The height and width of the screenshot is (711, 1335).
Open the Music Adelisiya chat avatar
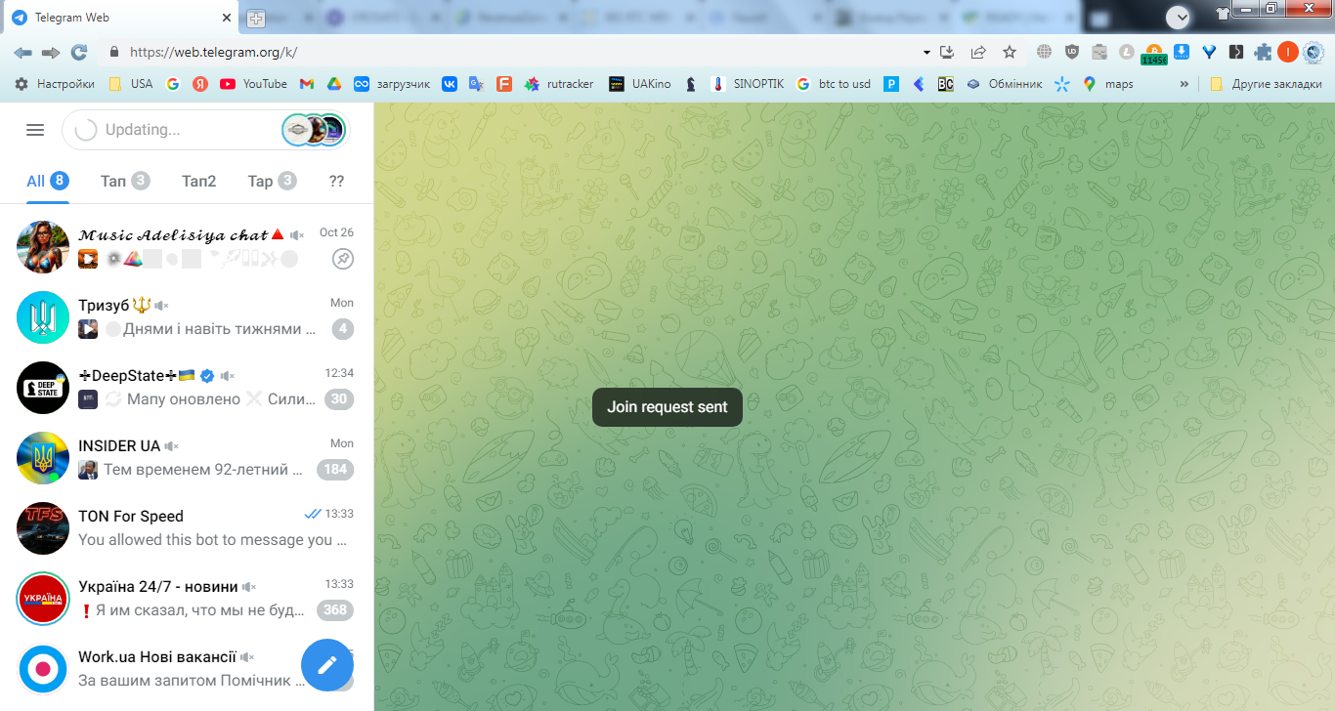click(43, 247)
